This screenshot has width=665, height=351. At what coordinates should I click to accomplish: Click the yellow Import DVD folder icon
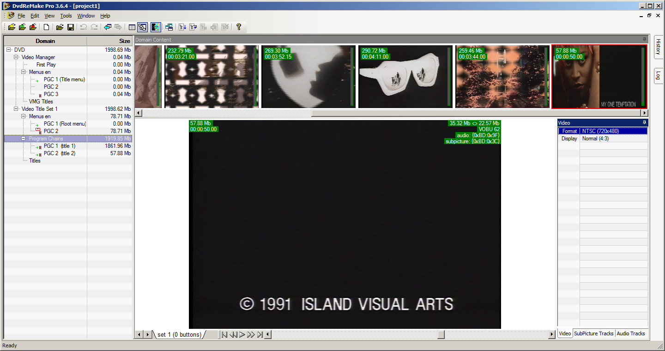point(12,27)
